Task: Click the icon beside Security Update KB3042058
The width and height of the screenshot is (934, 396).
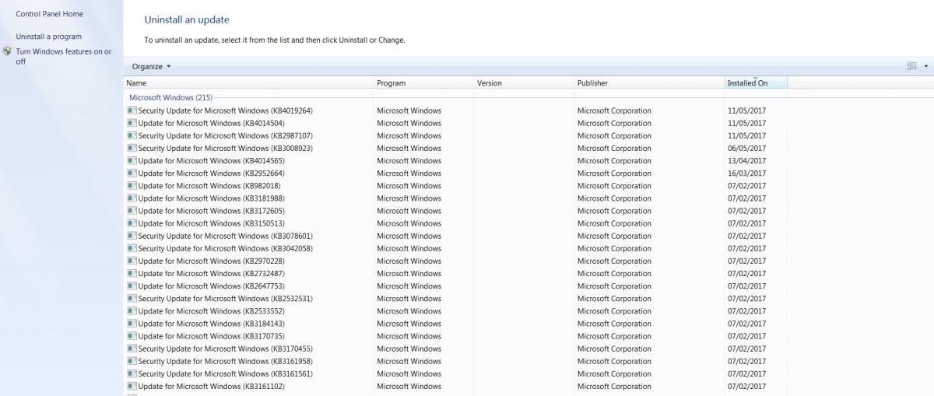Action: (x=132, y=248)
